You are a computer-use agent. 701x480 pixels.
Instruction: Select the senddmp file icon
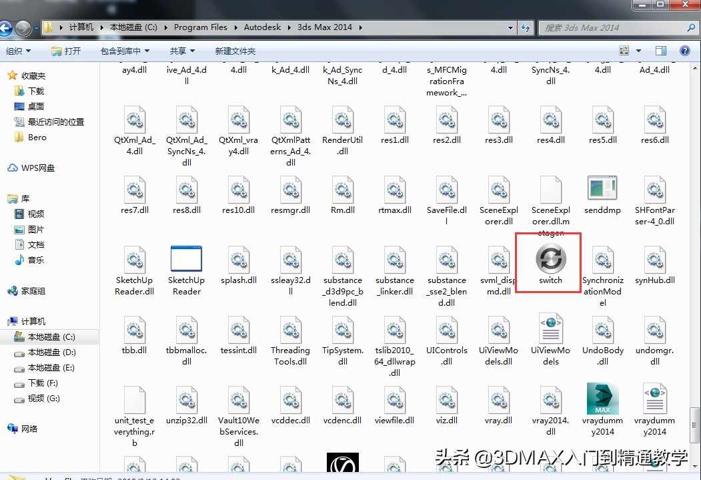tap(602, 189)
